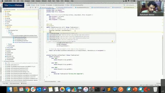Switch to EvolvableTokens.kt editor tab
Image resolution: width=165 pixels, height=93 pixels.
click(x=129, y=7)
